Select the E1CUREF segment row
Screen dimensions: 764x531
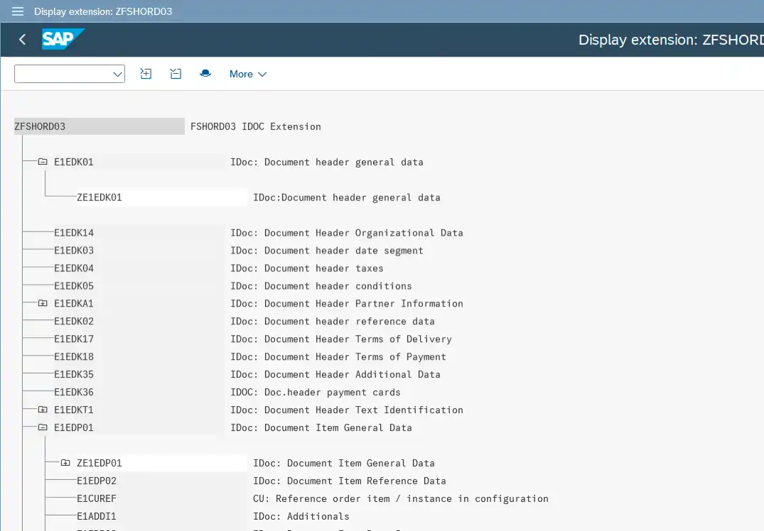click(97, 499)
